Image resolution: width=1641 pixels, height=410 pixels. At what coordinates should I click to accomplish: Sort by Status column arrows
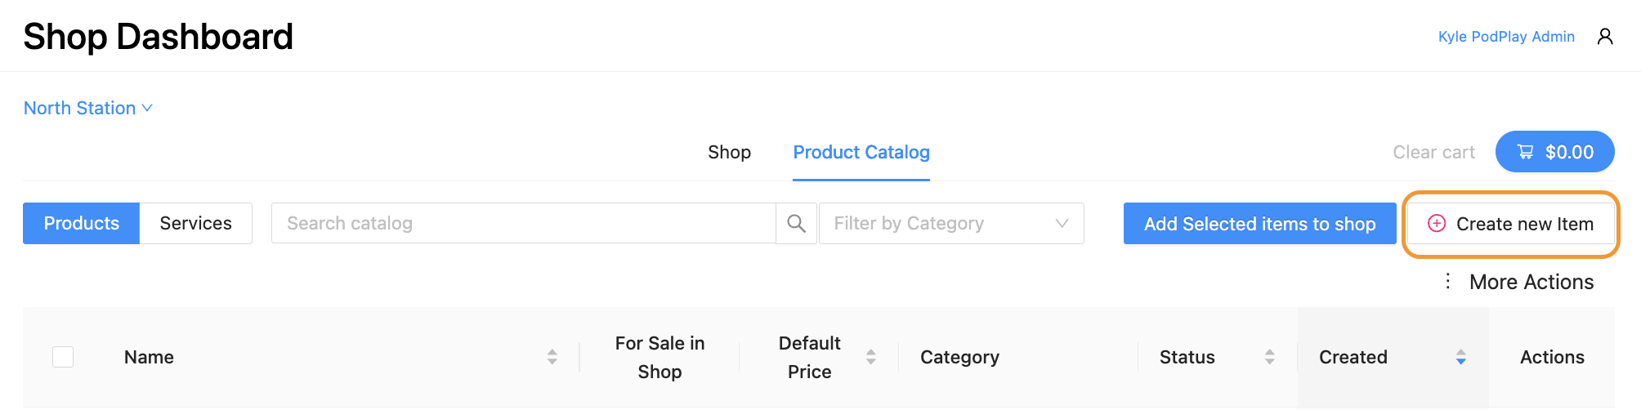1269,357
